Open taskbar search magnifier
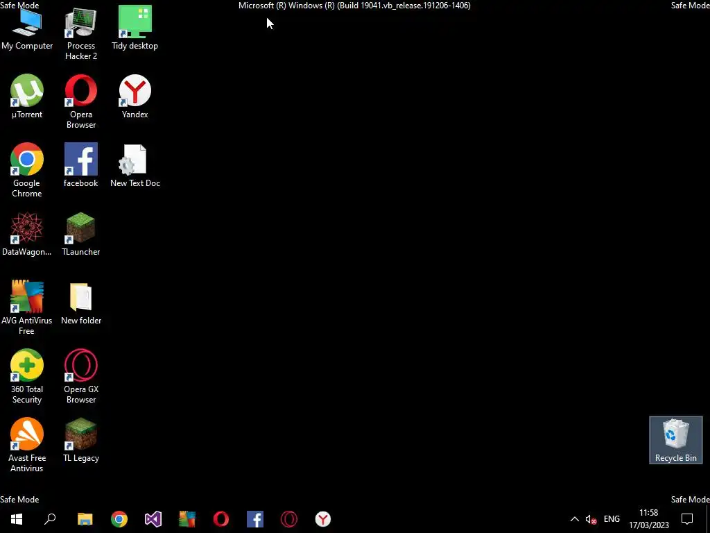The height and width of the screenshot is (533, 710). click(50, 519)
